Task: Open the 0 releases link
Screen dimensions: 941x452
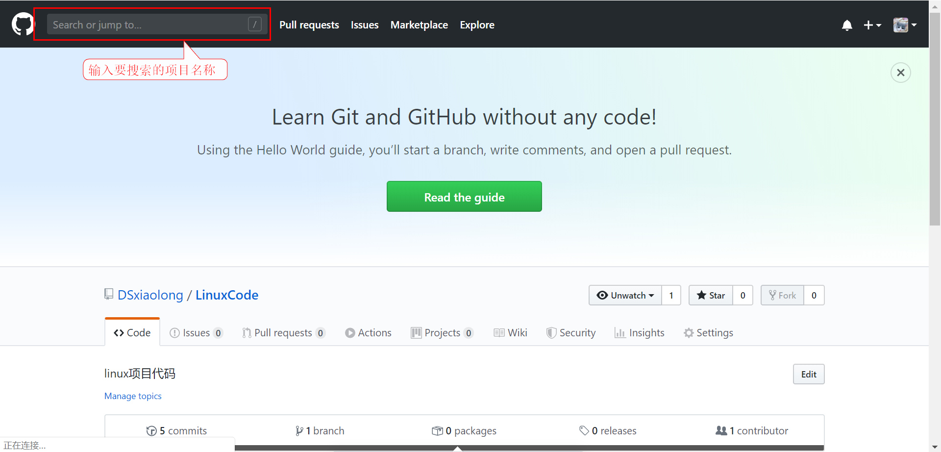Action: coord(608,430)
